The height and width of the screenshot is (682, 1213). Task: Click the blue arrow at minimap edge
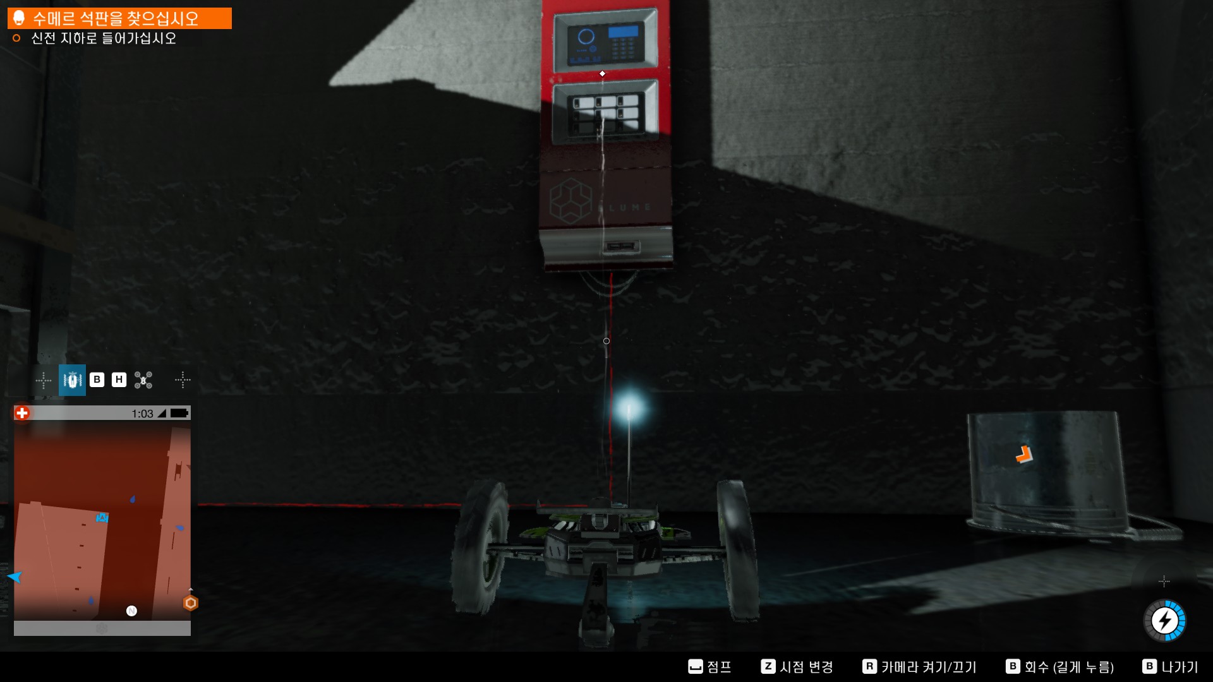tap(15, 577)
